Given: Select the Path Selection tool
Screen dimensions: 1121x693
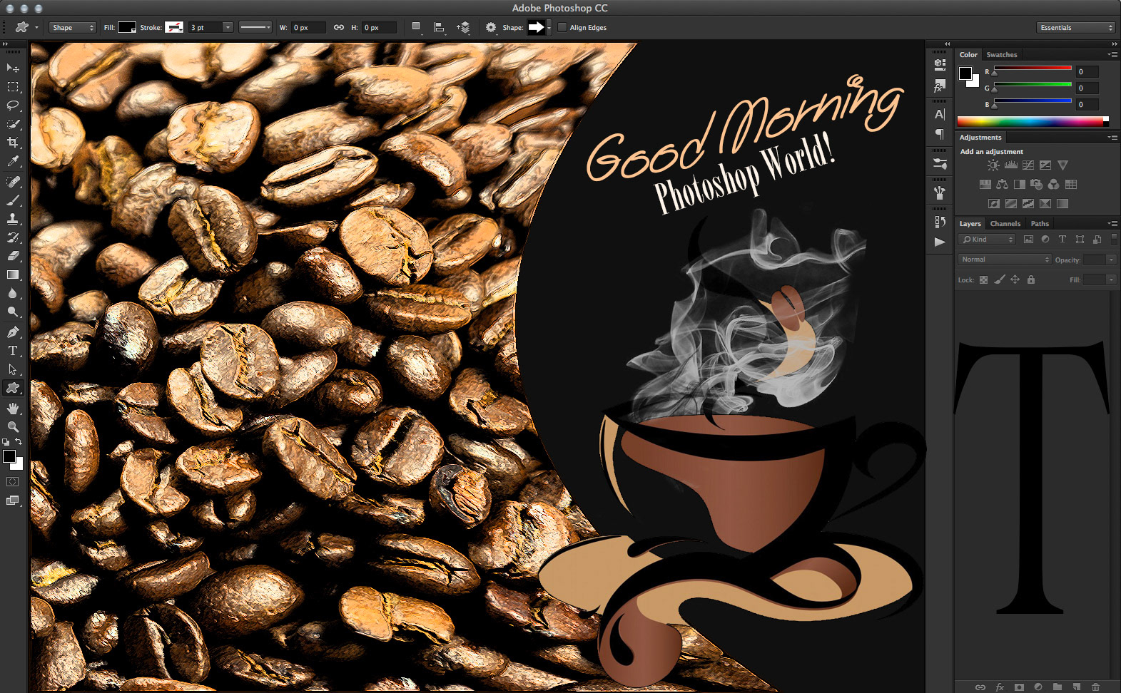Looking at the screenshot, I should (12, 369).
